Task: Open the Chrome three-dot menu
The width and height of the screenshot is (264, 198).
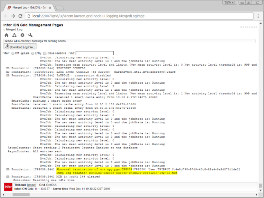Action: click(x=258, y=16)
